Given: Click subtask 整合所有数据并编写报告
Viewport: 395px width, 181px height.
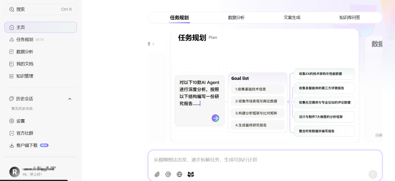Looking at the screenshot, I should click(x=324, y=131).
